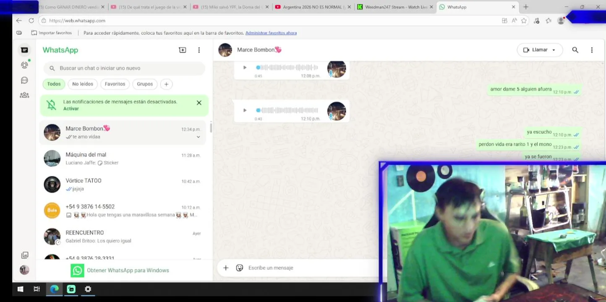Screen dimensions: 606x302
Task: Switch to 'Argentina 2026 NO ES NORMAL' tab
Action: (x=313, y=7)
